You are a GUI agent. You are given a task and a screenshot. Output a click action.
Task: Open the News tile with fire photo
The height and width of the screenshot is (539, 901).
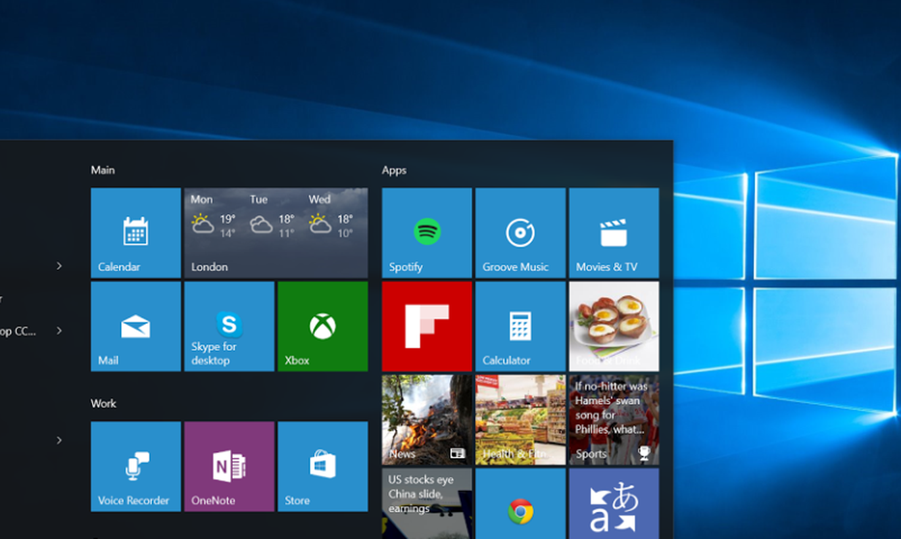tap(427, 419)
